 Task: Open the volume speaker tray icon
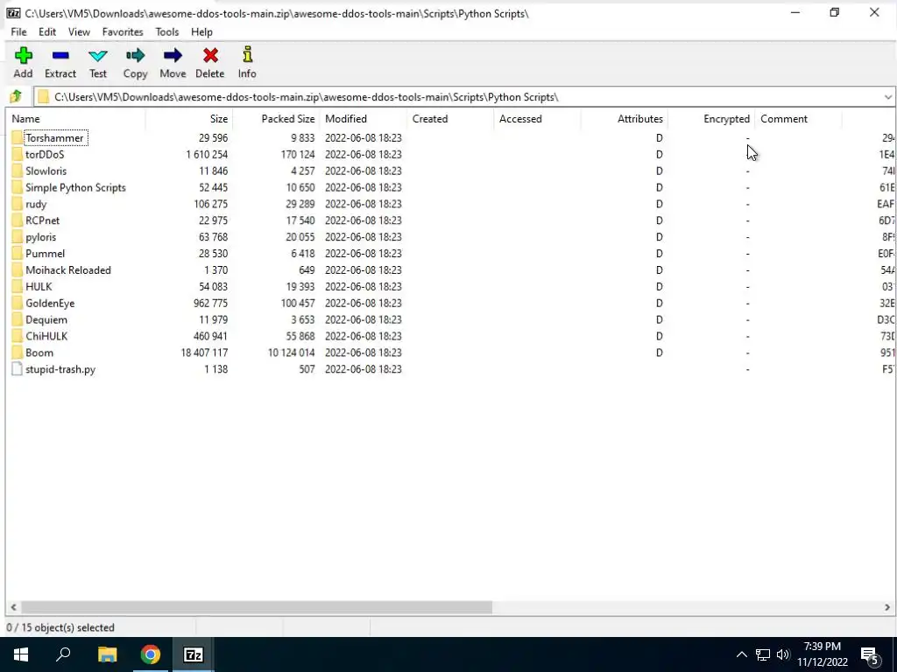pos(783,654)
